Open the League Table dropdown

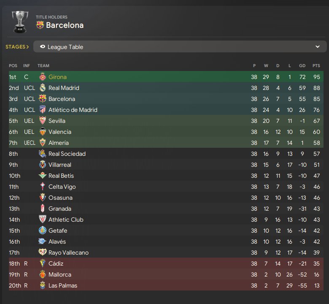click(180, 47)
